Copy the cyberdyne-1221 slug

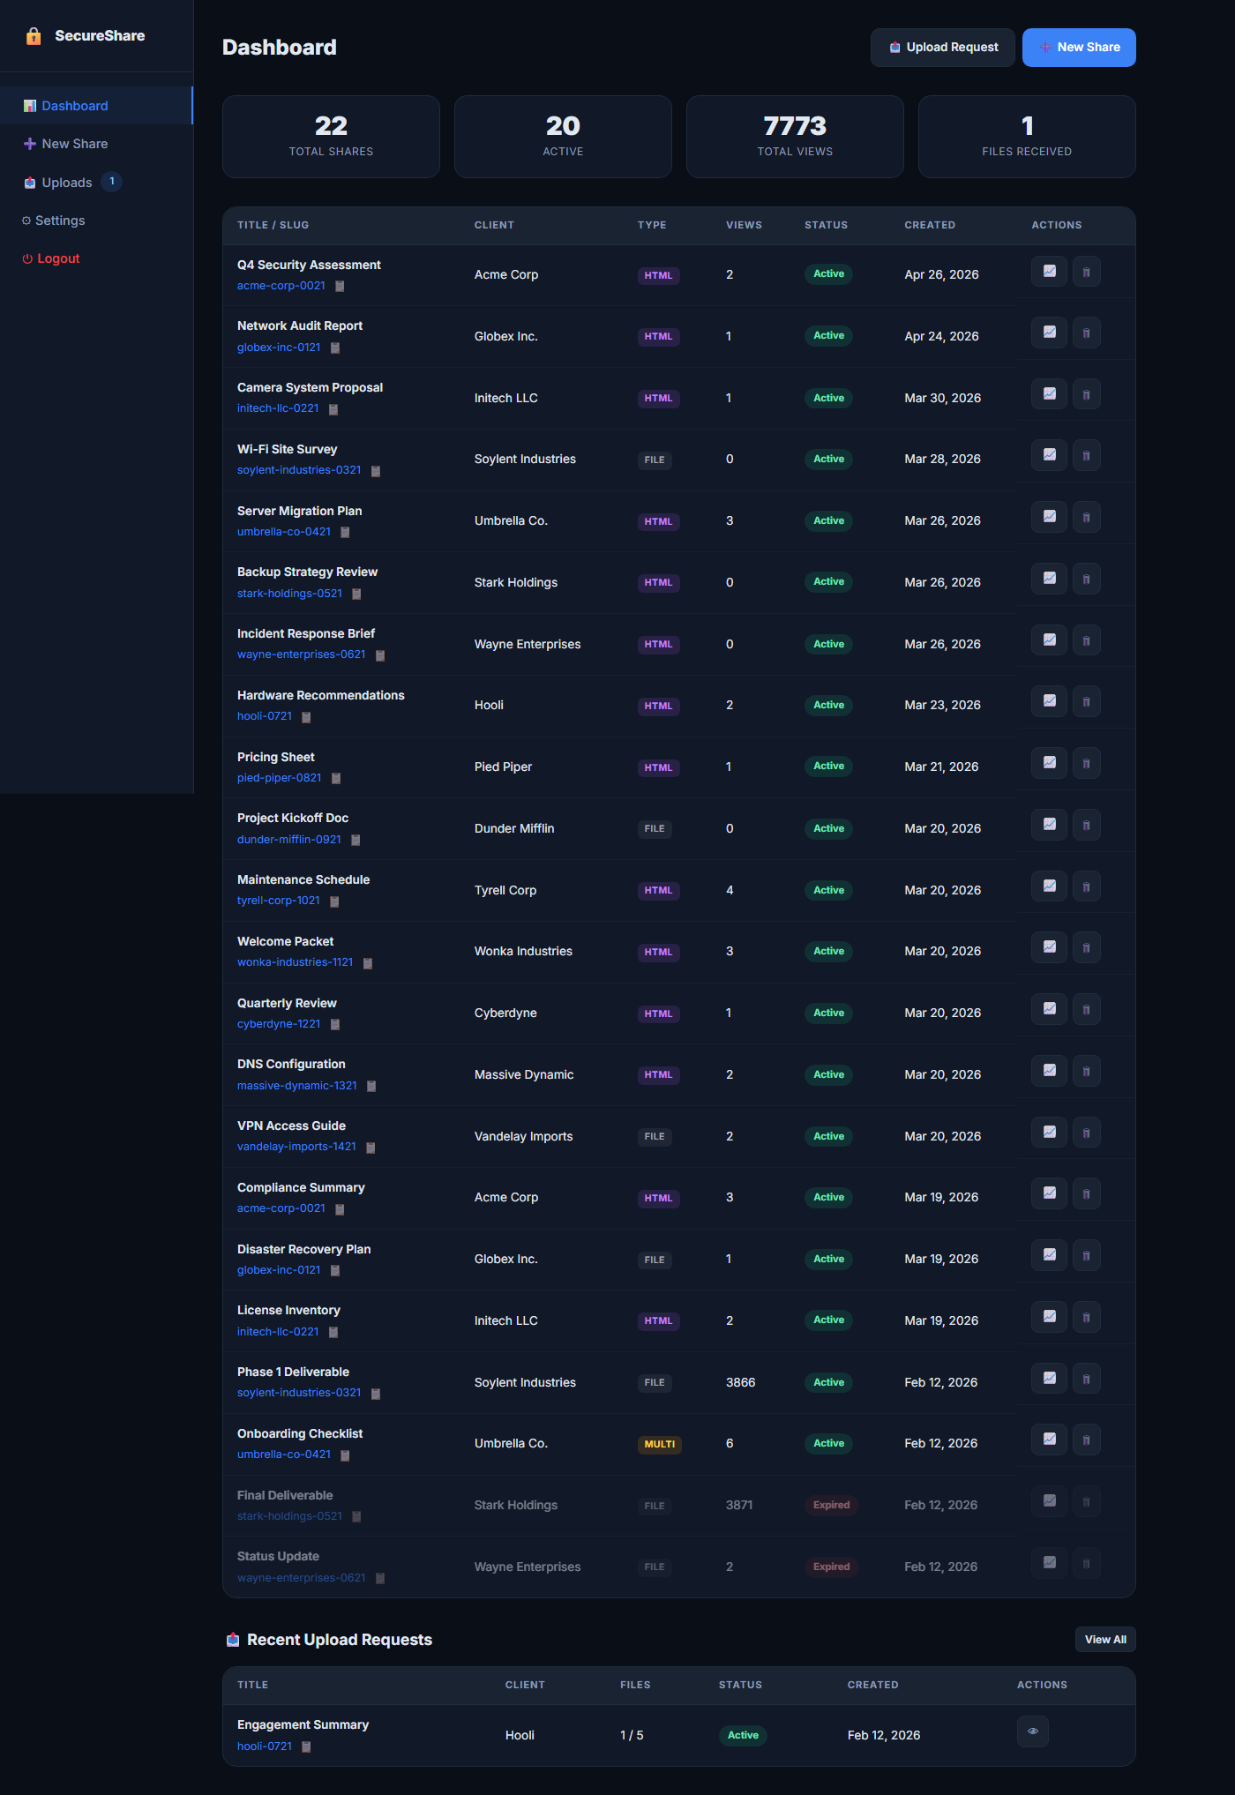(x=335, y=1025)
